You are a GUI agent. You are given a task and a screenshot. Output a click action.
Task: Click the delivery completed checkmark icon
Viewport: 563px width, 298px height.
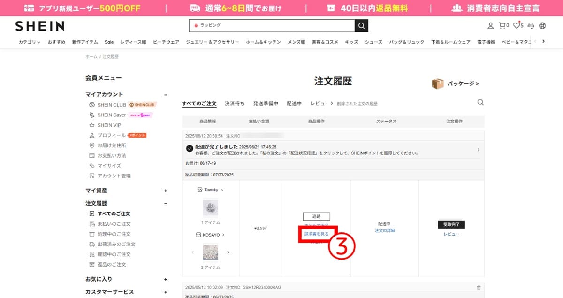click(190, 148)
